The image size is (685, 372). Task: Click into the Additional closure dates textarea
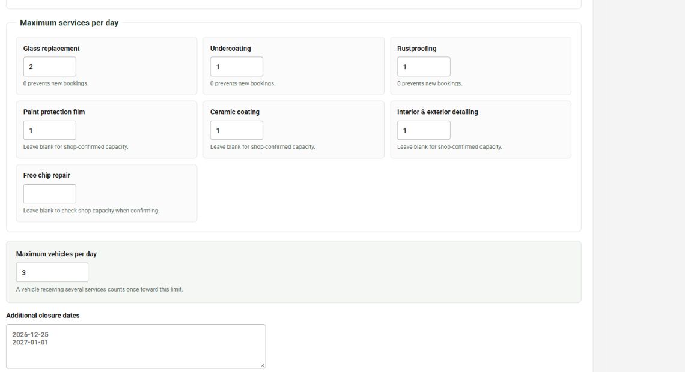pos(136,346)
